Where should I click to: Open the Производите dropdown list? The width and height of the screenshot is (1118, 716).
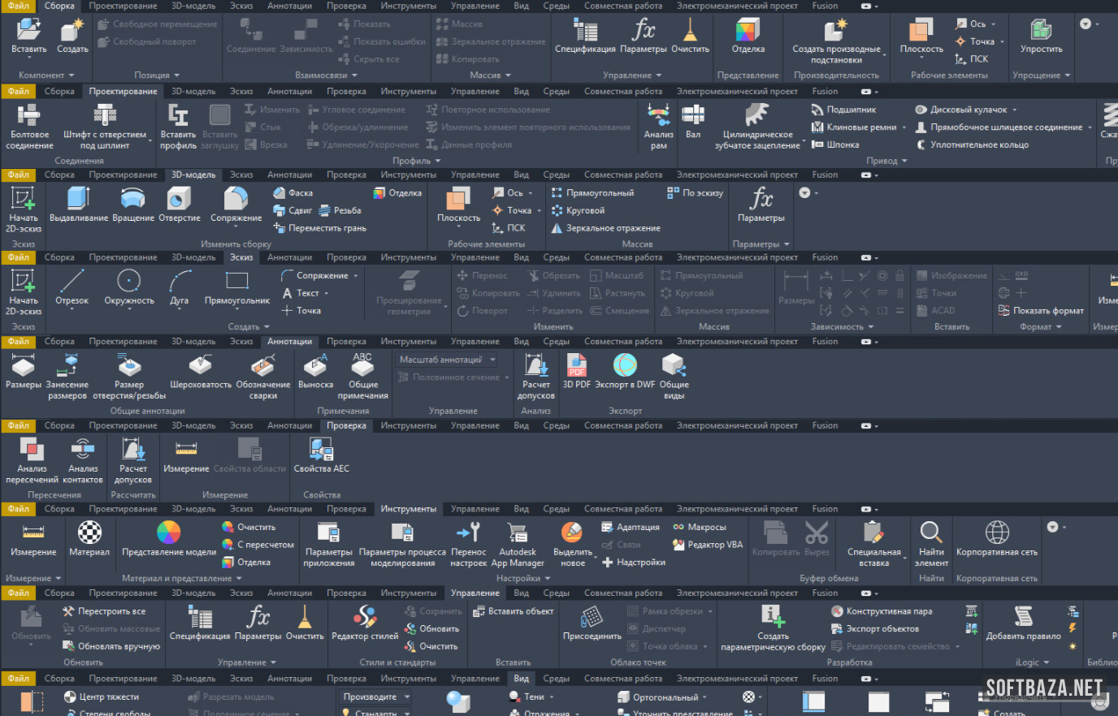click(x=375, y=697)
